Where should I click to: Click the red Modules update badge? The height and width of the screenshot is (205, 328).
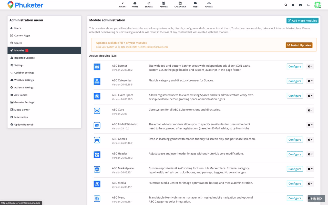click(x=27, y=50)
